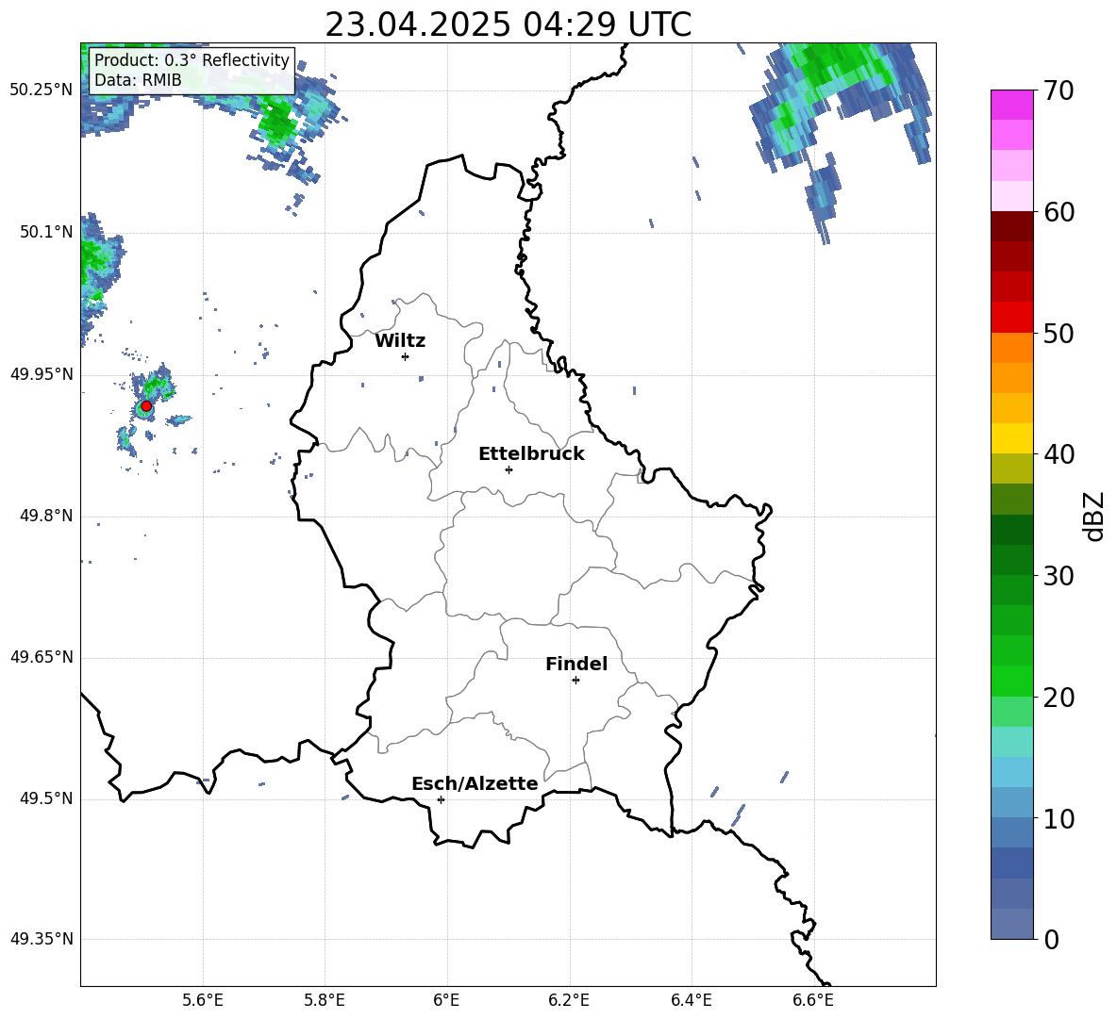Screen dimensions: 1117x1019
Task: Click the 6°E longitude label
Action: 446,1000
